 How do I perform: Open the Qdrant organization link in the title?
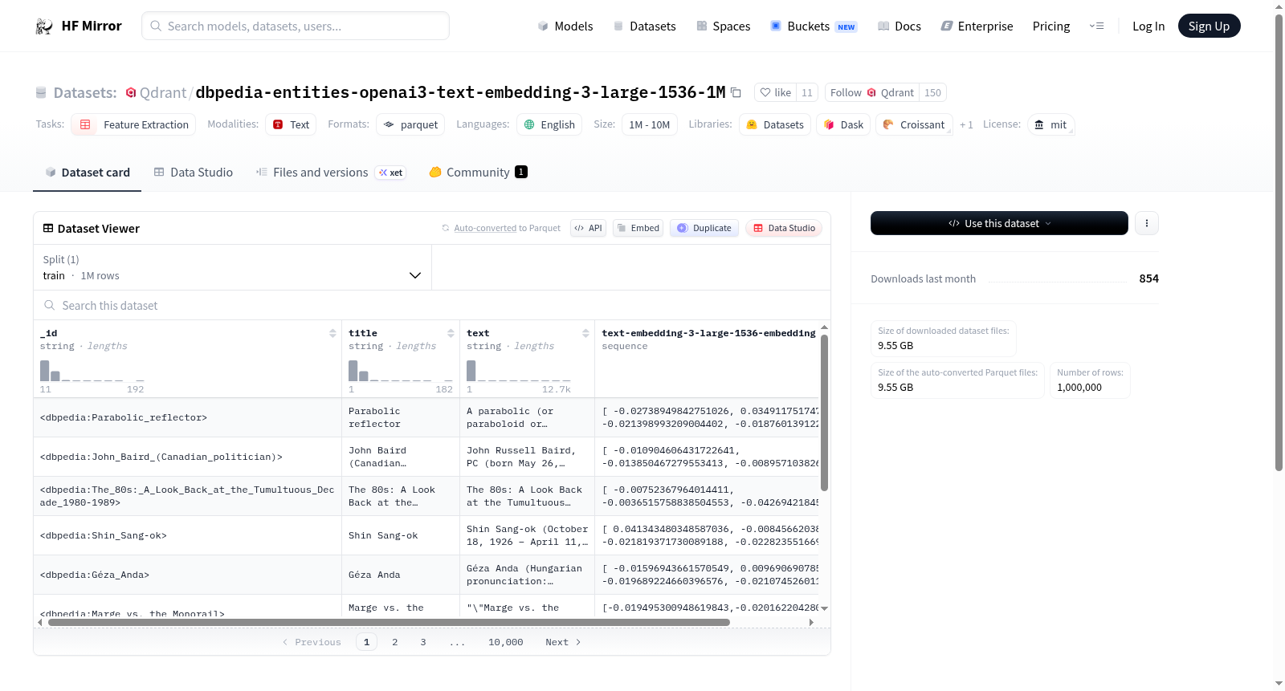click(163, 92)
